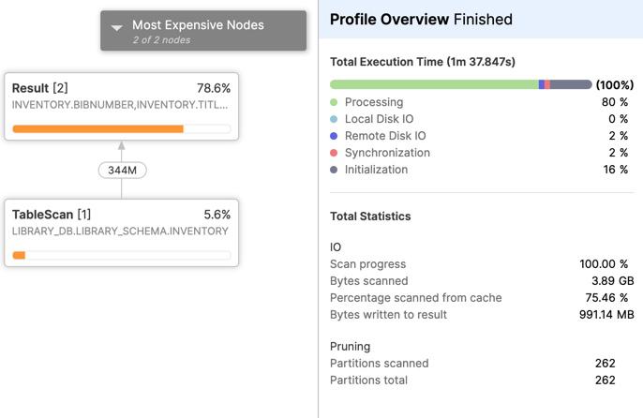This screenshot has height=418, width=643.
Task: Select the TableScan [1] node
Action: pos(121,231)
